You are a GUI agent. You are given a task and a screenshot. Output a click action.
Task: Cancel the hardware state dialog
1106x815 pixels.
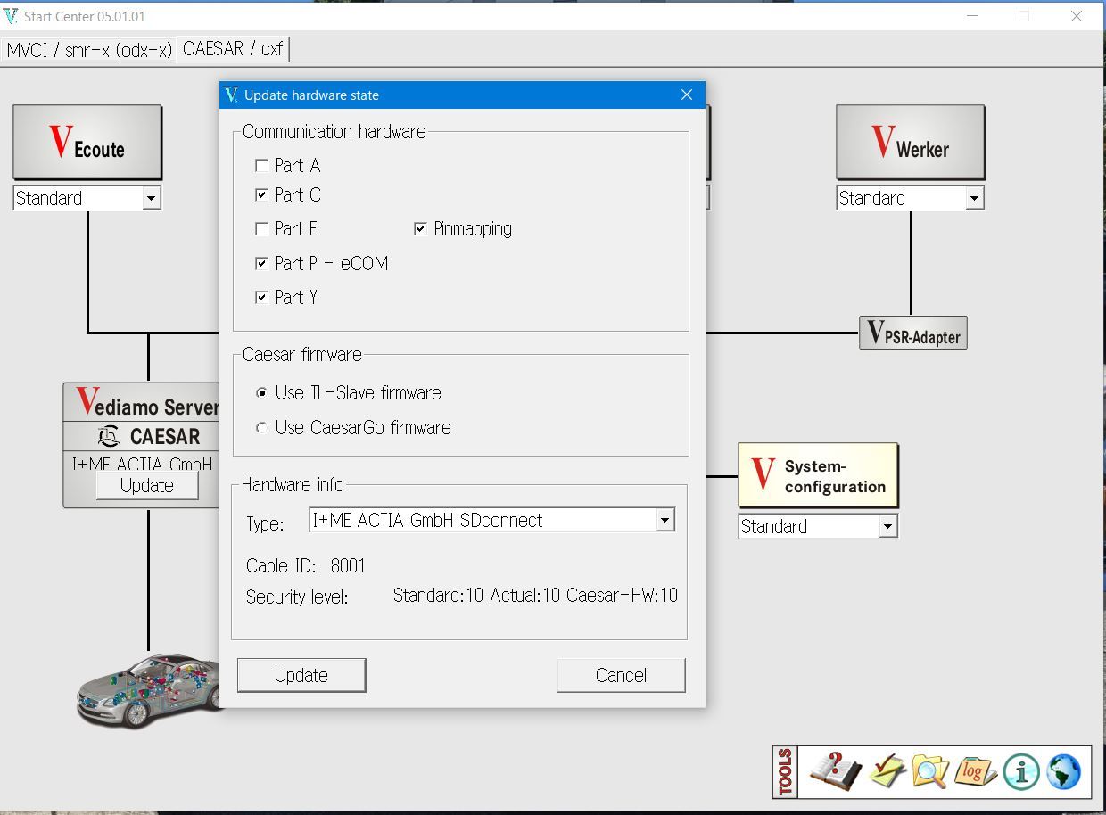(x=621, y=675)
